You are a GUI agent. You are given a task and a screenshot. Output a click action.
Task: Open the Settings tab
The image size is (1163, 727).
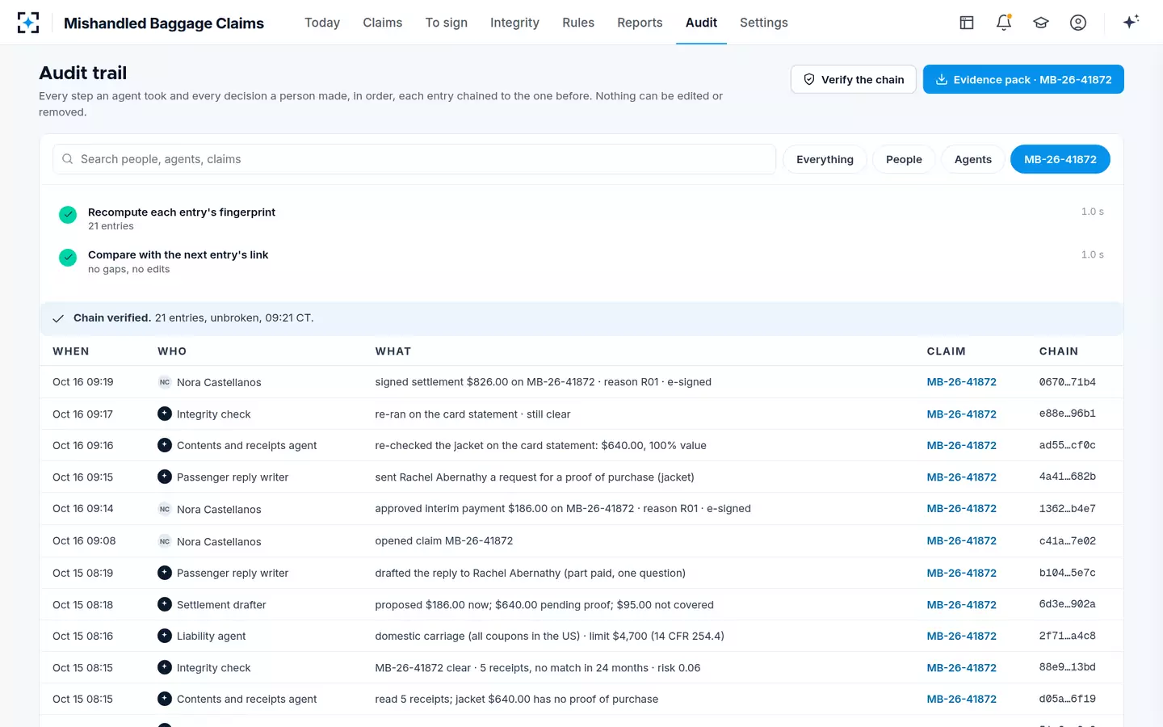tap(764, 23)
